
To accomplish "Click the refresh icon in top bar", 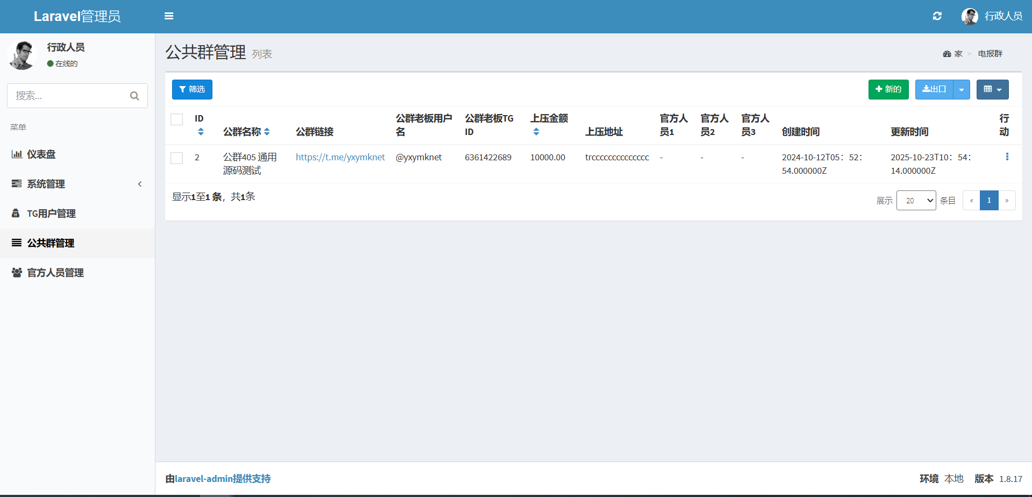I will 937,16.
